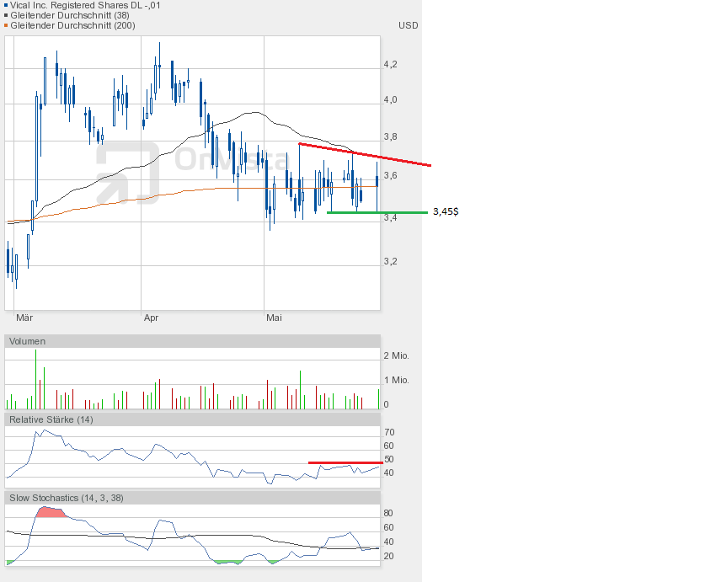Viewport: 716px width, 582px height.
Task: Click the 60 label on the stochastics axis
Action: tap(388, 527)
